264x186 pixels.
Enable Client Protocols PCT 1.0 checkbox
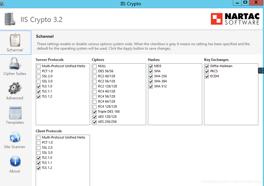tap(39, 143)
